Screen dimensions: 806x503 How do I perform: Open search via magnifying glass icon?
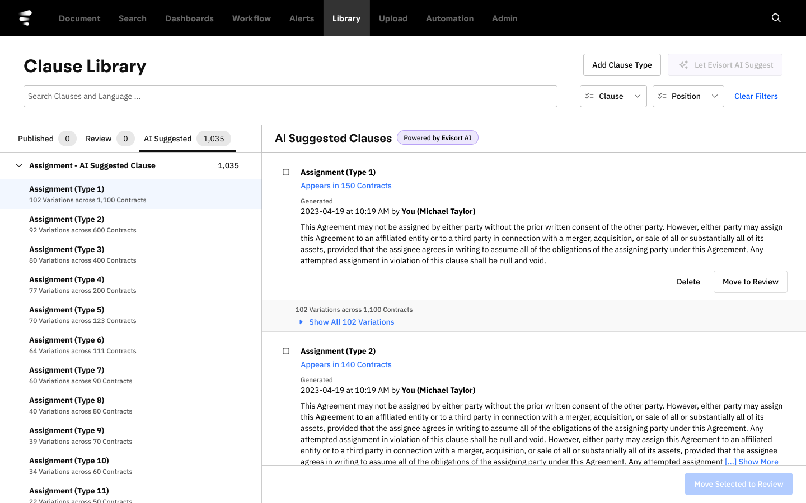click(x=776, y=18)
